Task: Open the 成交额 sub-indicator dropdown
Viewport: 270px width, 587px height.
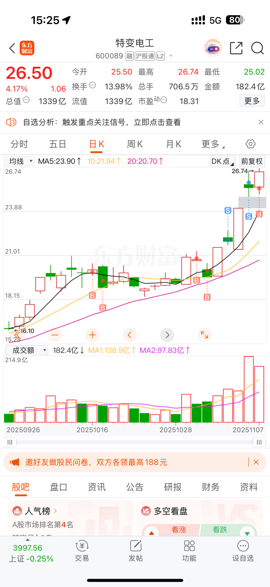Action: (26, 350)
